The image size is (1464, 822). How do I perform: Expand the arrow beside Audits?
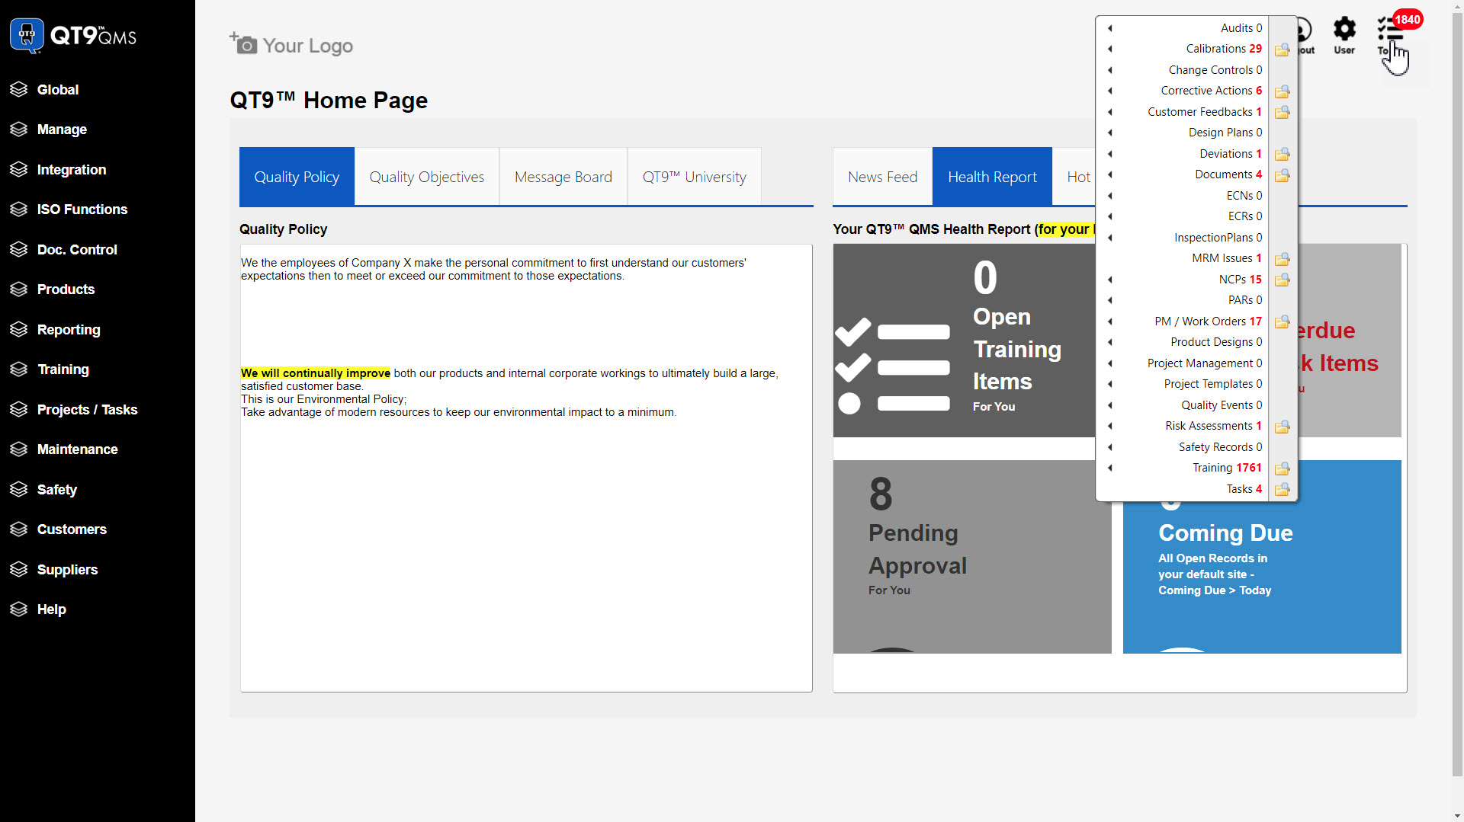(1110, 28)
